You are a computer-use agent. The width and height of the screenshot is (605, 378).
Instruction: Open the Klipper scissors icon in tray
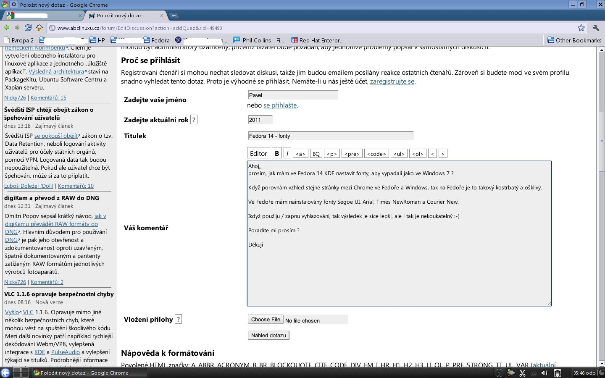523,373
